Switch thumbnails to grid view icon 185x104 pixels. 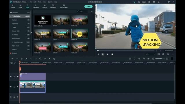point(92,12)
